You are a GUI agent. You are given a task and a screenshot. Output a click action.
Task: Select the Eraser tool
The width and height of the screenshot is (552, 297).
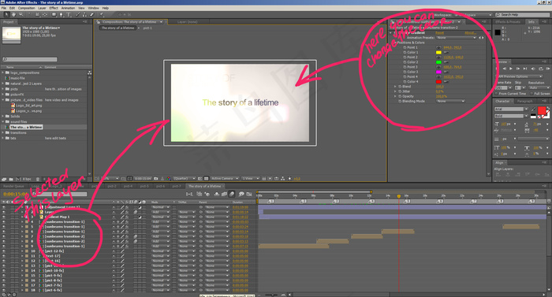[92, 14]
